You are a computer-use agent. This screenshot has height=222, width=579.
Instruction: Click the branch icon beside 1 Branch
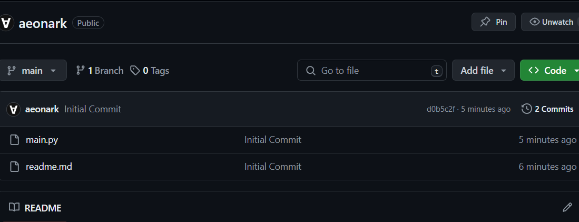click(x=81, y=70)
